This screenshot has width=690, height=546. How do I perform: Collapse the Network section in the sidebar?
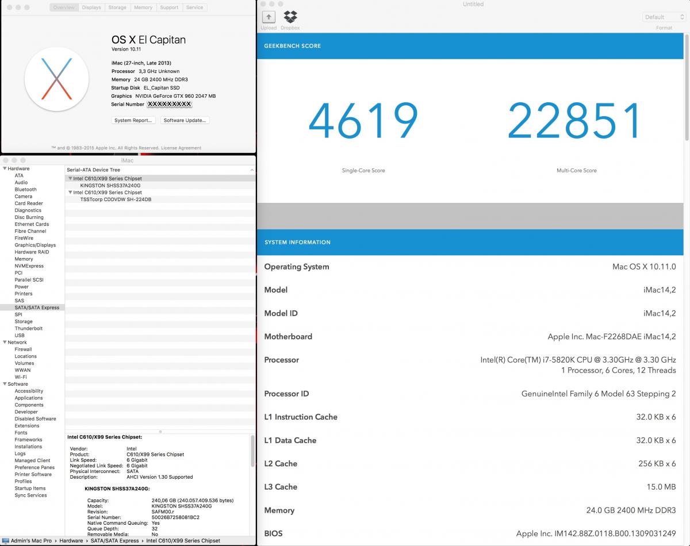tap(5, 343)
